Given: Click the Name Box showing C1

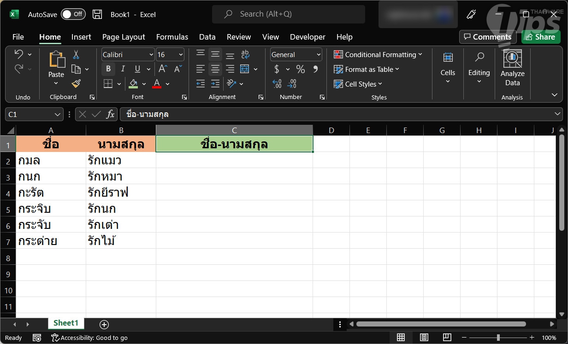Looking at the screenshot, I should [x=34, y=114].
